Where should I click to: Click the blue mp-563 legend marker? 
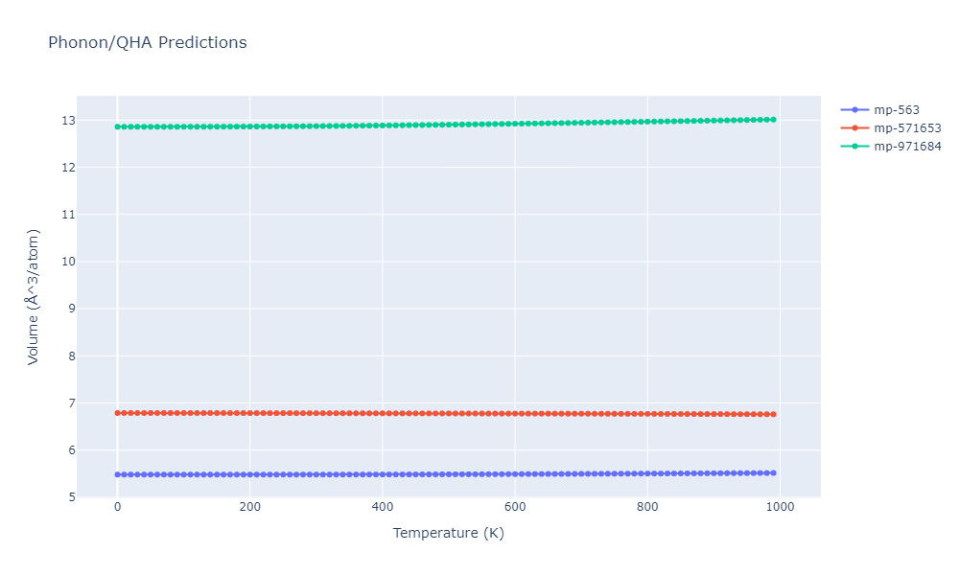point(854,109)
